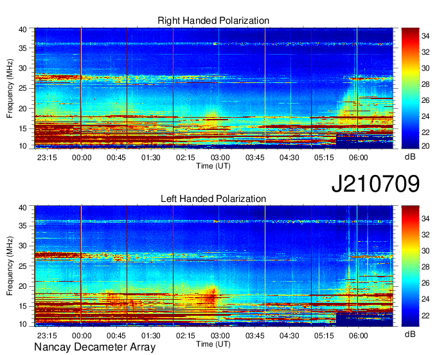437x355 pixels.
Task: Click "01:30" time tick of Right Handed plot
Action: point(151,158)
